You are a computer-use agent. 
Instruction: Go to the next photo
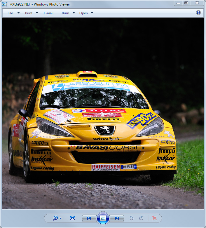coord(117,218)
